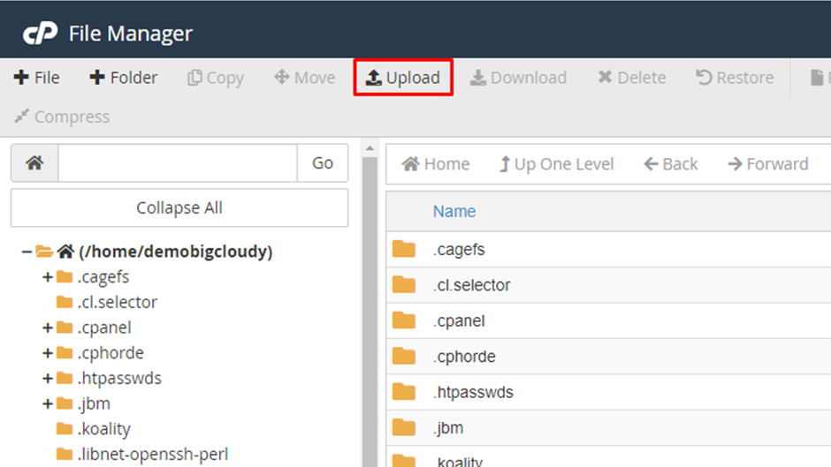Click the Go button
831x467 pixels.
tap(322, 162)
